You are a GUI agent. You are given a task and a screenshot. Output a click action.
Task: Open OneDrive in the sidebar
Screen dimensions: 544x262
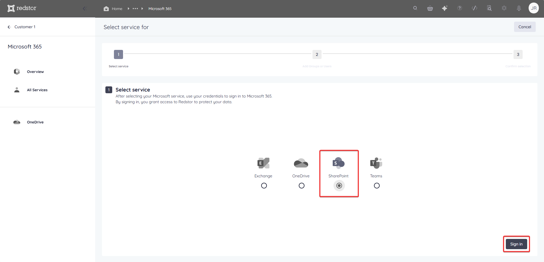point(35,122)
